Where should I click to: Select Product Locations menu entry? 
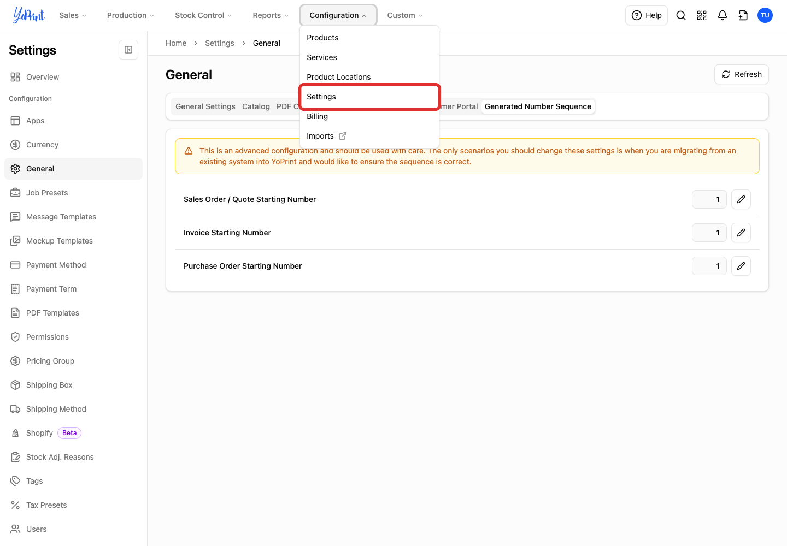pyautogui.click(x=369, y=77)
